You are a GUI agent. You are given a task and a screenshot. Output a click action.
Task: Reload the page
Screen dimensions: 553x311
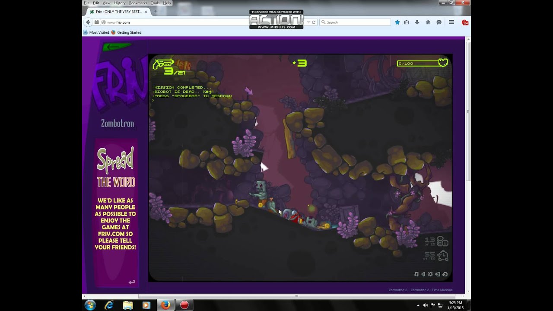point(314,22)
